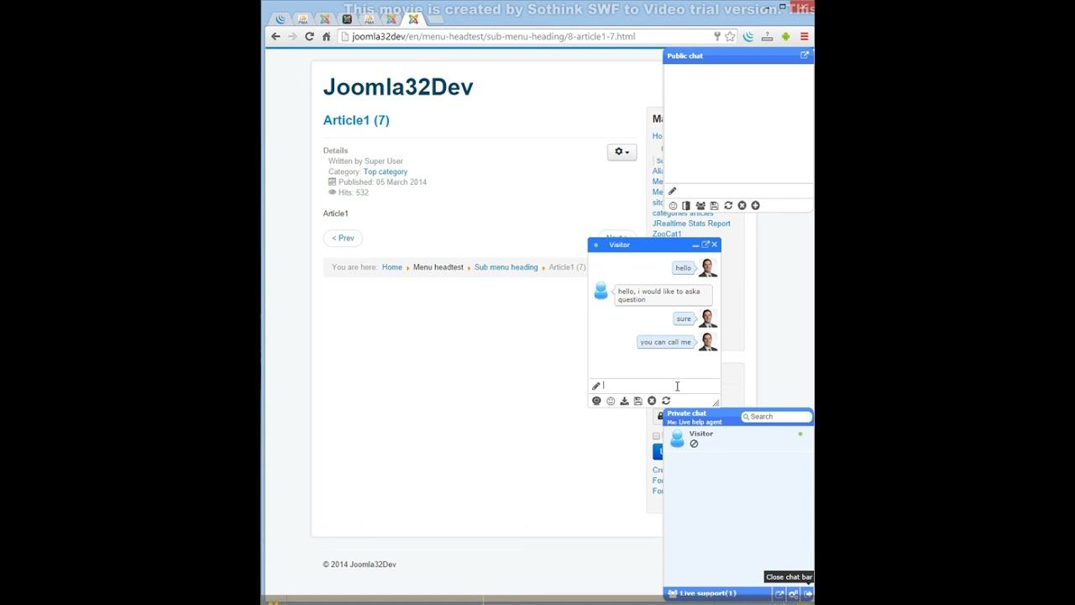Save the Public chat conversation

pyautogui.click(x=714, y=206)
